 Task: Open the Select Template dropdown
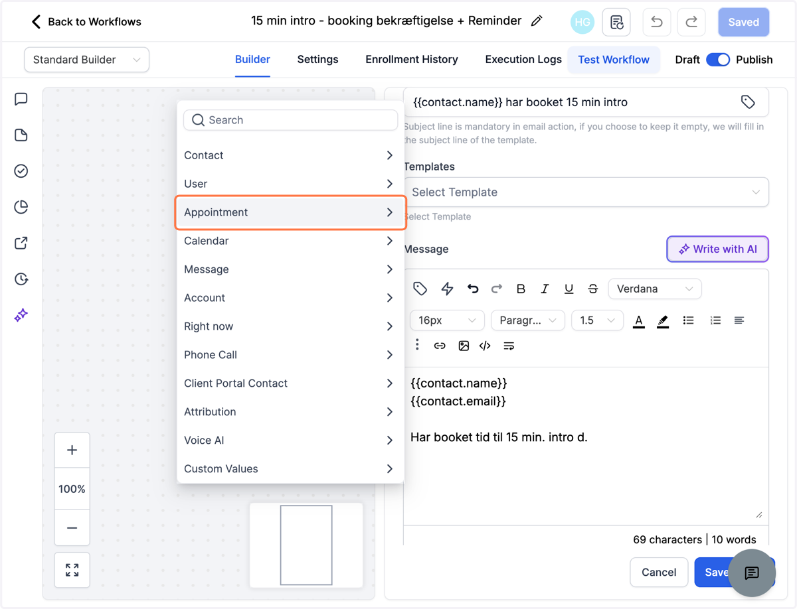(586, 192)
